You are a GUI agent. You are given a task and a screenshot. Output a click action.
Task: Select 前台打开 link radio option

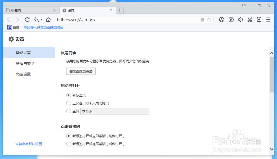(68, 136)
